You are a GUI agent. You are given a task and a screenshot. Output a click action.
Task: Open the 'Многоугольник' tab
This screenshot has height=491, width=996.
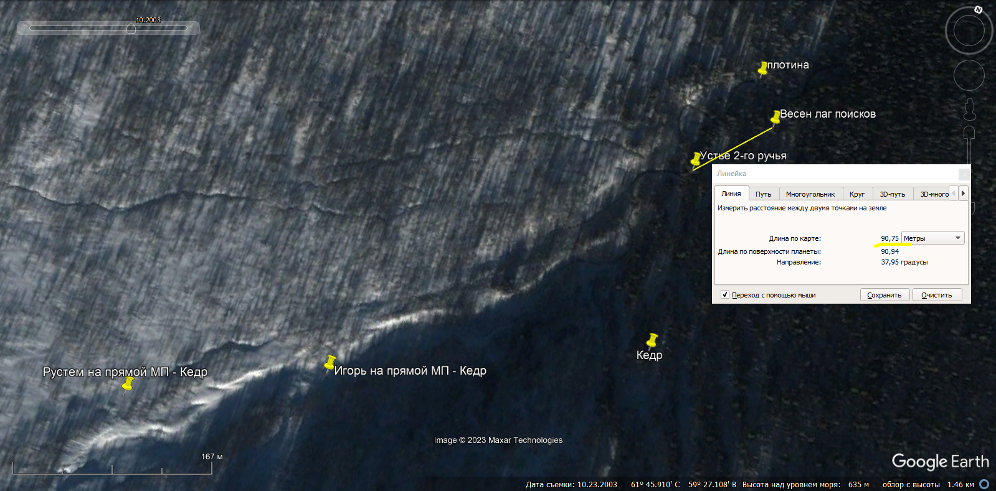click(810, 194)
